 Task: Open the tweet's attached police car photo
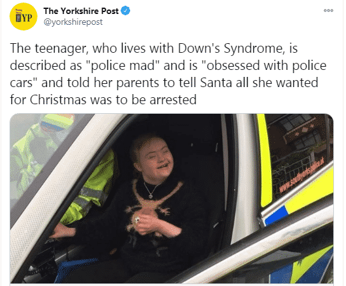point(171,198)
